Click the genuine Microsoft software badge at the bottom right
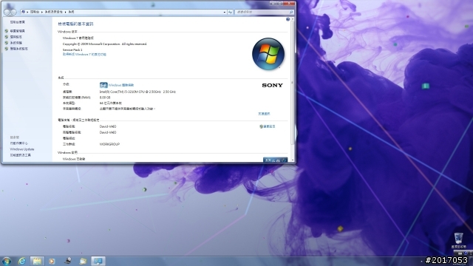This screenshot has height=266, width=473. (275, 160)
